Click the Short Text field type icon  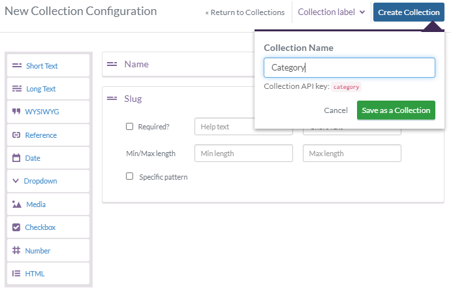click(17, 66)
